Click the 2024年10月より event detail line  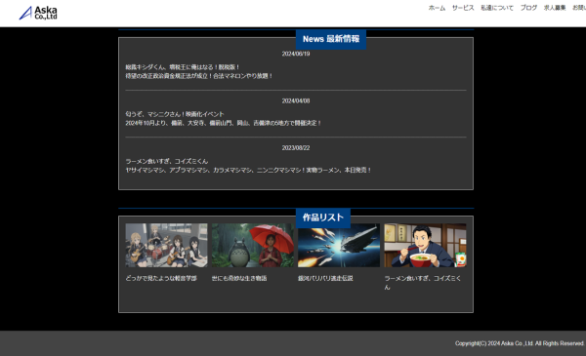tap(223, 123)
